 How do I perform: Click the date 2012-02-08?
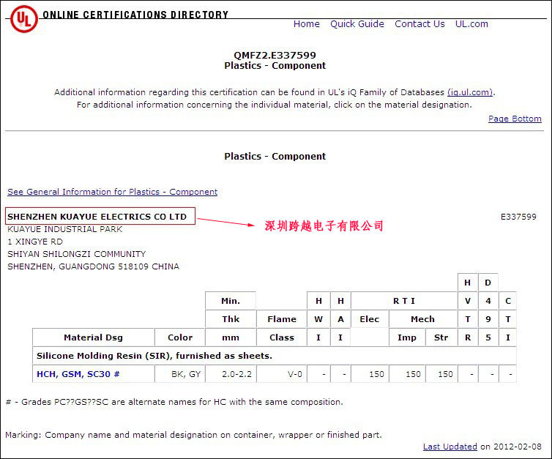518,447
